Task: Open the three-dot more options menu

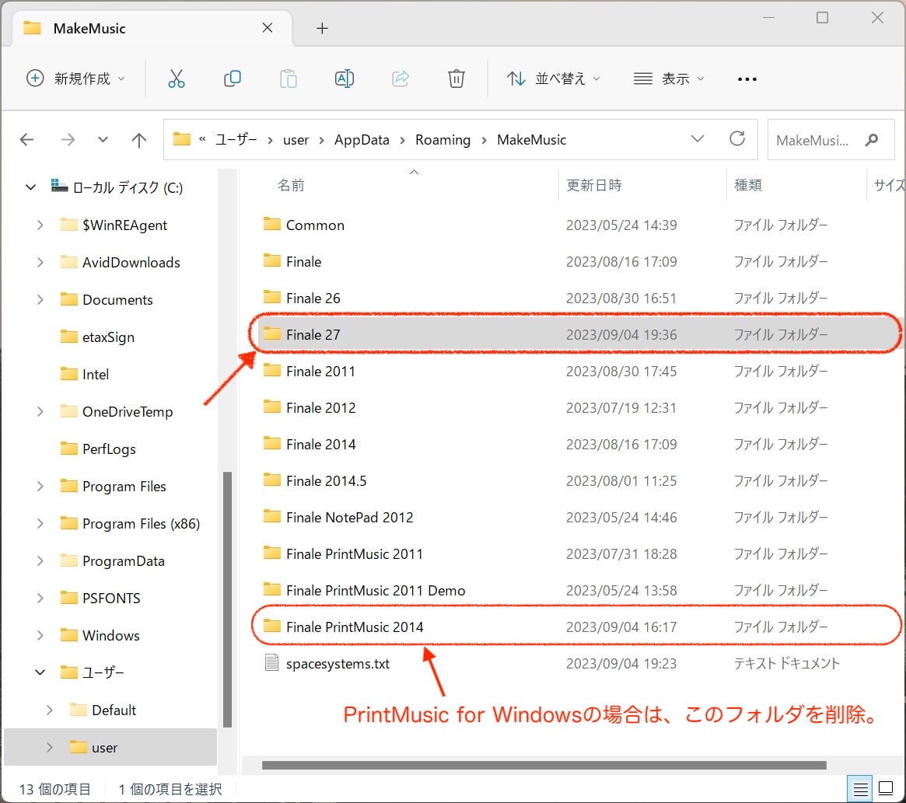Action: 747,79
